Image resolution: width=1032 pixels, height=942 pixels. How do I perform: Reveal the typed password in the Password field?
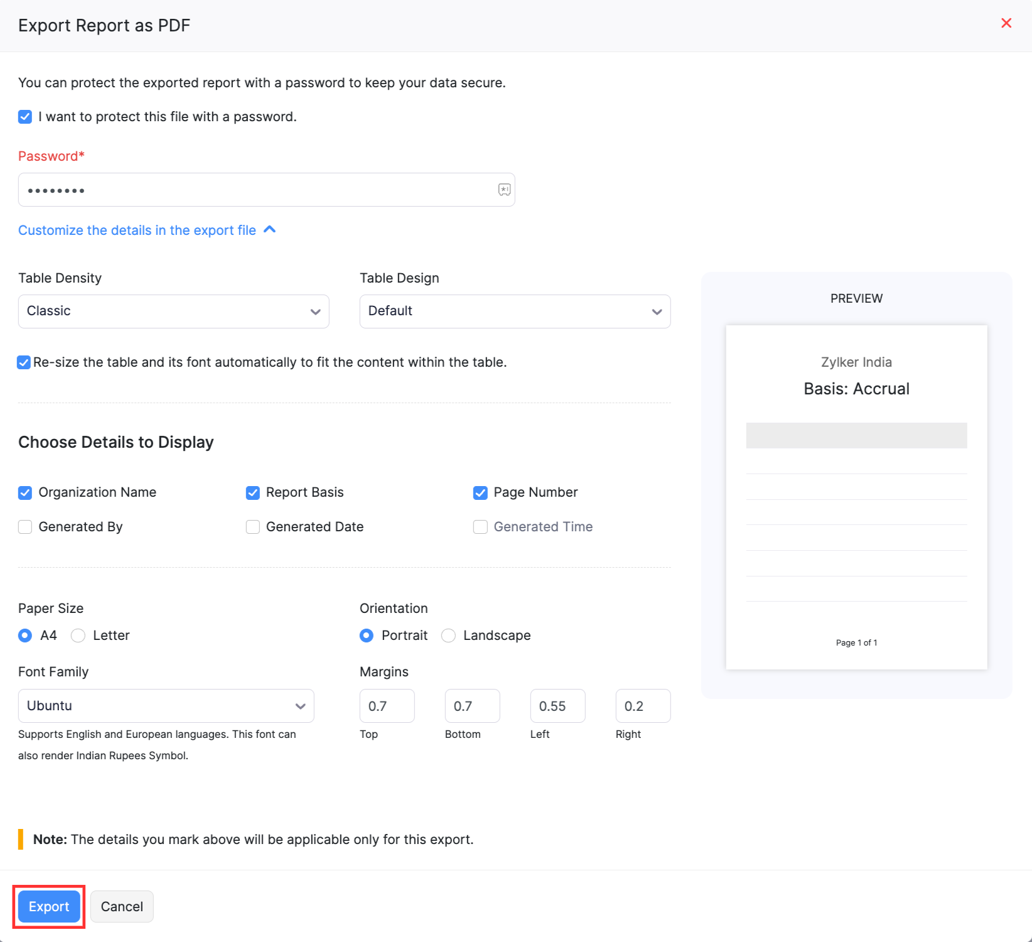pos(503,190)
